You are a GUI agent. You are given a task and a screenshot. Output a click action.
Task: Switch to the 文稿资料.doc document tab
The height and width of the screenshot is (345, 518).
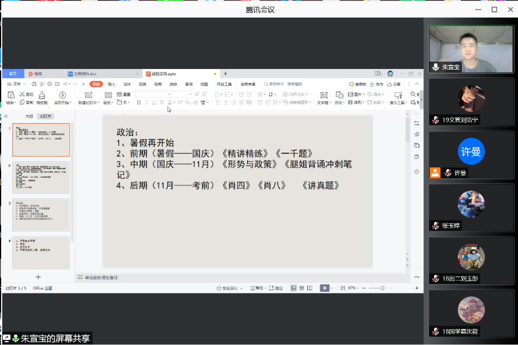[x=86, y=74]
